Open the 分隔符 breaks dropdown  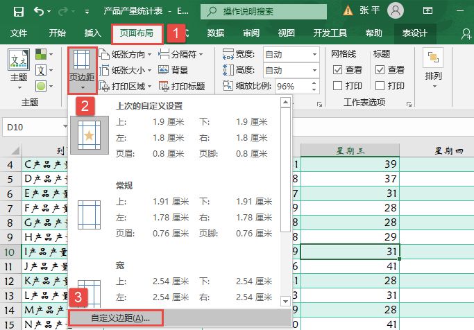180,55
